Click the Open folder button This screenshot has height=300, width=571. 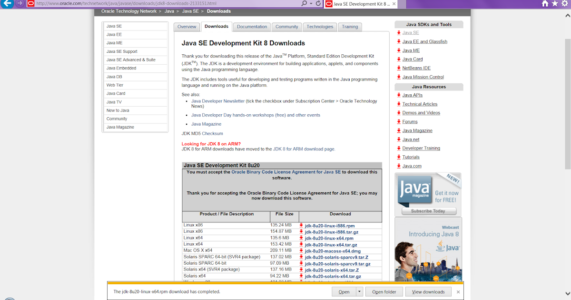point(384,292)
